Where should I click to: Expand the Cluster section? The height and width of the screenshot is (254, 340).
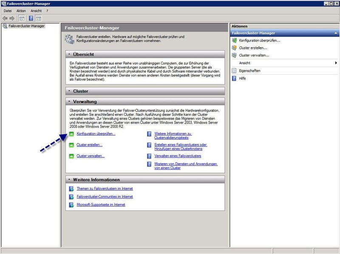point(69,91)
